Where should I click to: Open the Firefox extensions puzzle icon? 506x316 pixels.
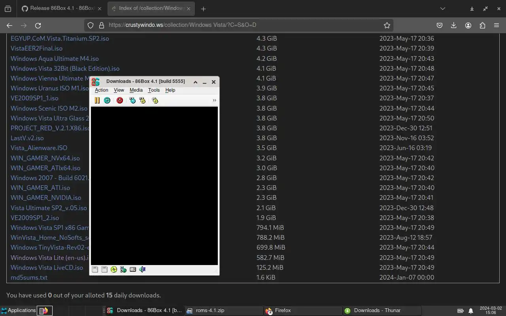coord(482,25)
